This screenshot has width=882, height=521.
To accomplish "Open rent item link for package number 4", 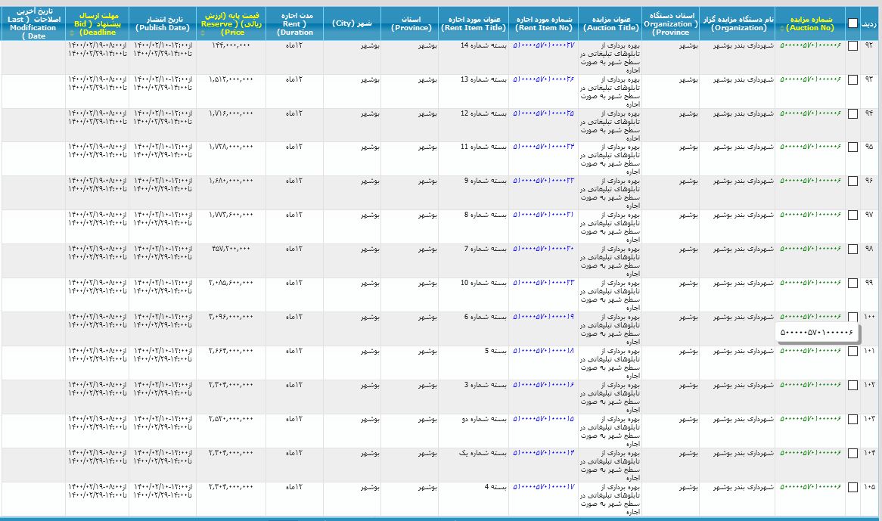I will tap(543, 487).
